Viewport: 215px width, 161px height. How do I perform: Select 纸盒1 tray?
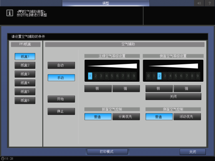(x=25, y=56)
